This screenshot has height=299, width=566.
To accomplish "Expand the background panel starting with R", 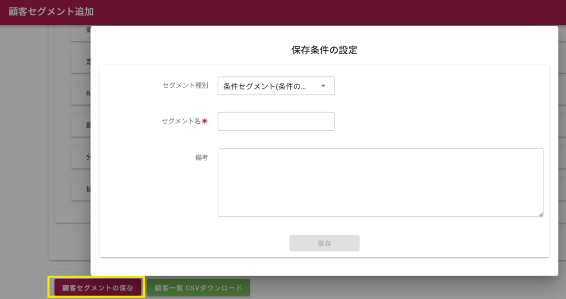I will pyautogui.click(x=81, y=93).
